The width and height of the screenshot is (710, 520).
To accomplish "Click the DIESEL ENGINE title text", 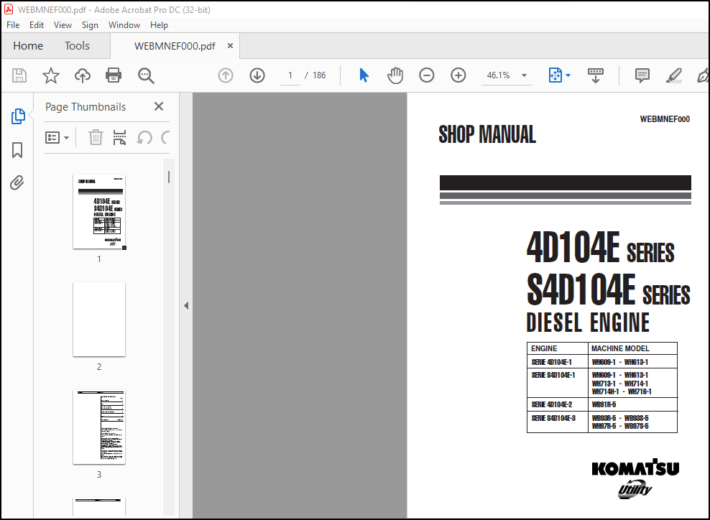I will point(588,322).
